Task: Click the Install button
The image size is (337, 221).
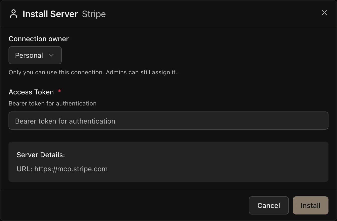Action: [310, 205]
